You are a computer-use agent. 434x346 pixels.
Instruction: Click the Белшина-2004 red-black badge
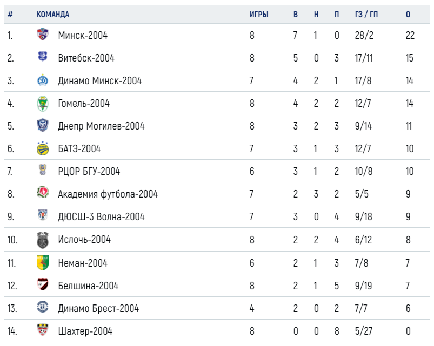43,284
